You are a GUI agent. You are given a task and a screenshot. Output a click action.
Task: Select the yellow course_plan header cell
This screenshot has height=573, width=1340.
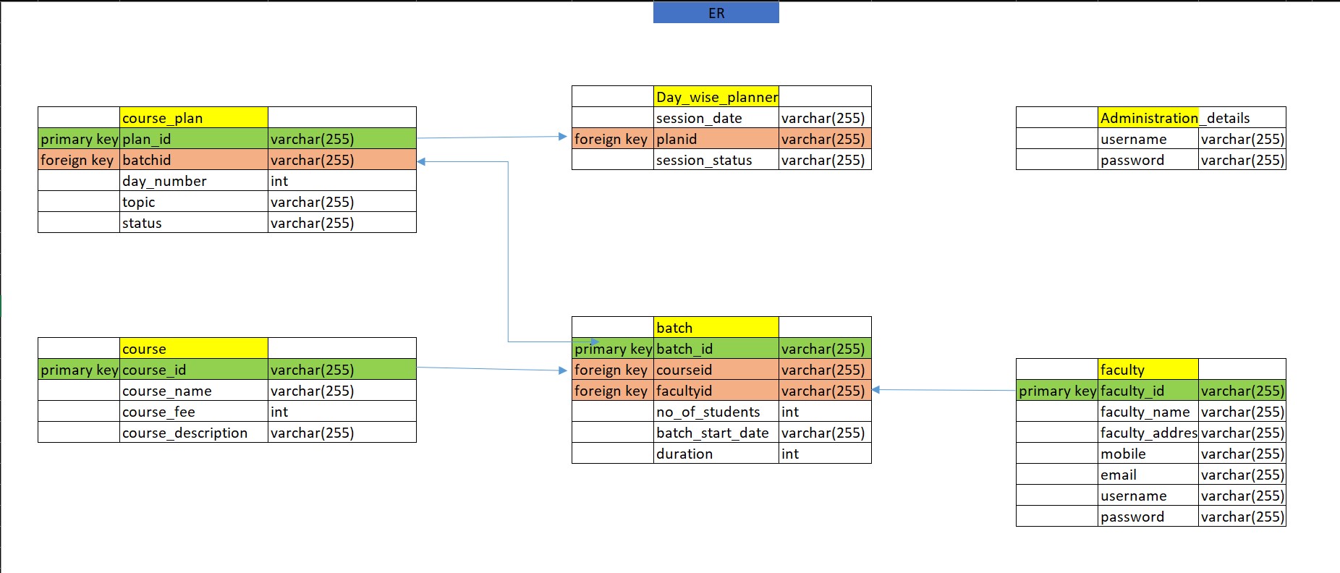pyautogui.click(x=193, y=118)
